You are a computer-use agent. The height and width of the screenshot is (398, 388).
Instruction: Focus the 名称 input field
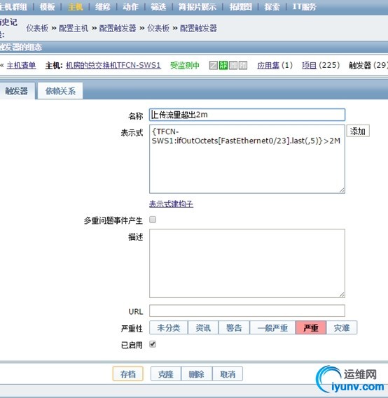(x=247, y=115)
